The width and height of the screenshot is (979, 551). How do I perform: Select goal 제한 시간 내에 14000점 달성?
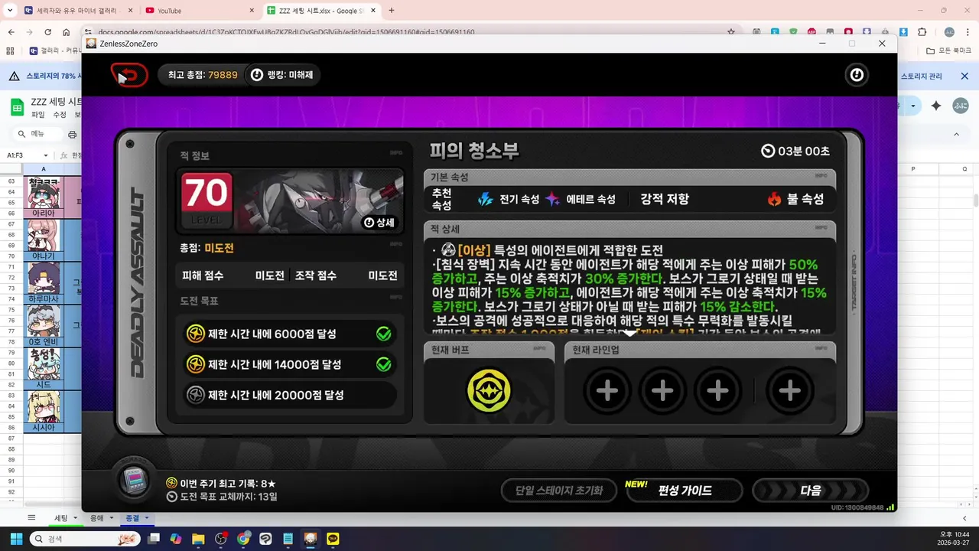[x=289, y=364]
